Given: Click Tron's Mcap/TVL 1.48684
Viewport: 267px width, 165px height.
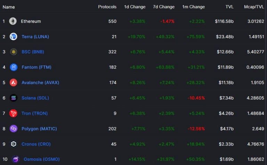Looking at the screenshot, I should [256, 113].
